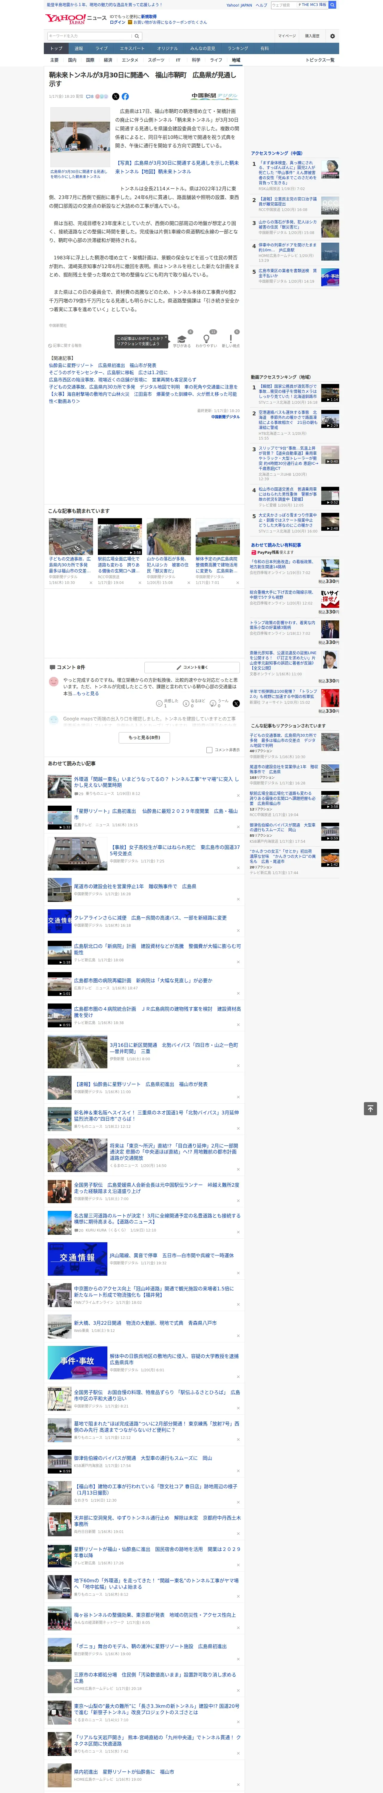Open the 駅前広場全面広場化 video thumbnail

tap(120, 537)
